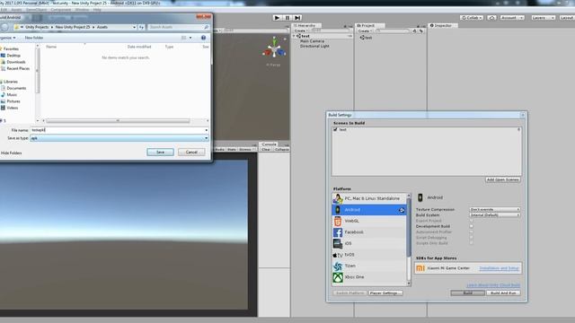Click Add Open Scenes button

click(503, 179)
